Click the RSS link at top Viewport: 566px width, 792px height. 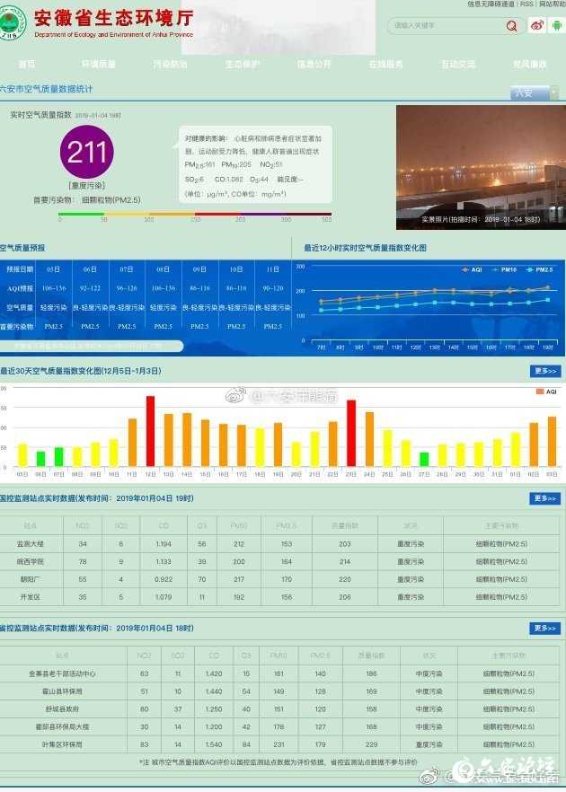click(526, 4)
